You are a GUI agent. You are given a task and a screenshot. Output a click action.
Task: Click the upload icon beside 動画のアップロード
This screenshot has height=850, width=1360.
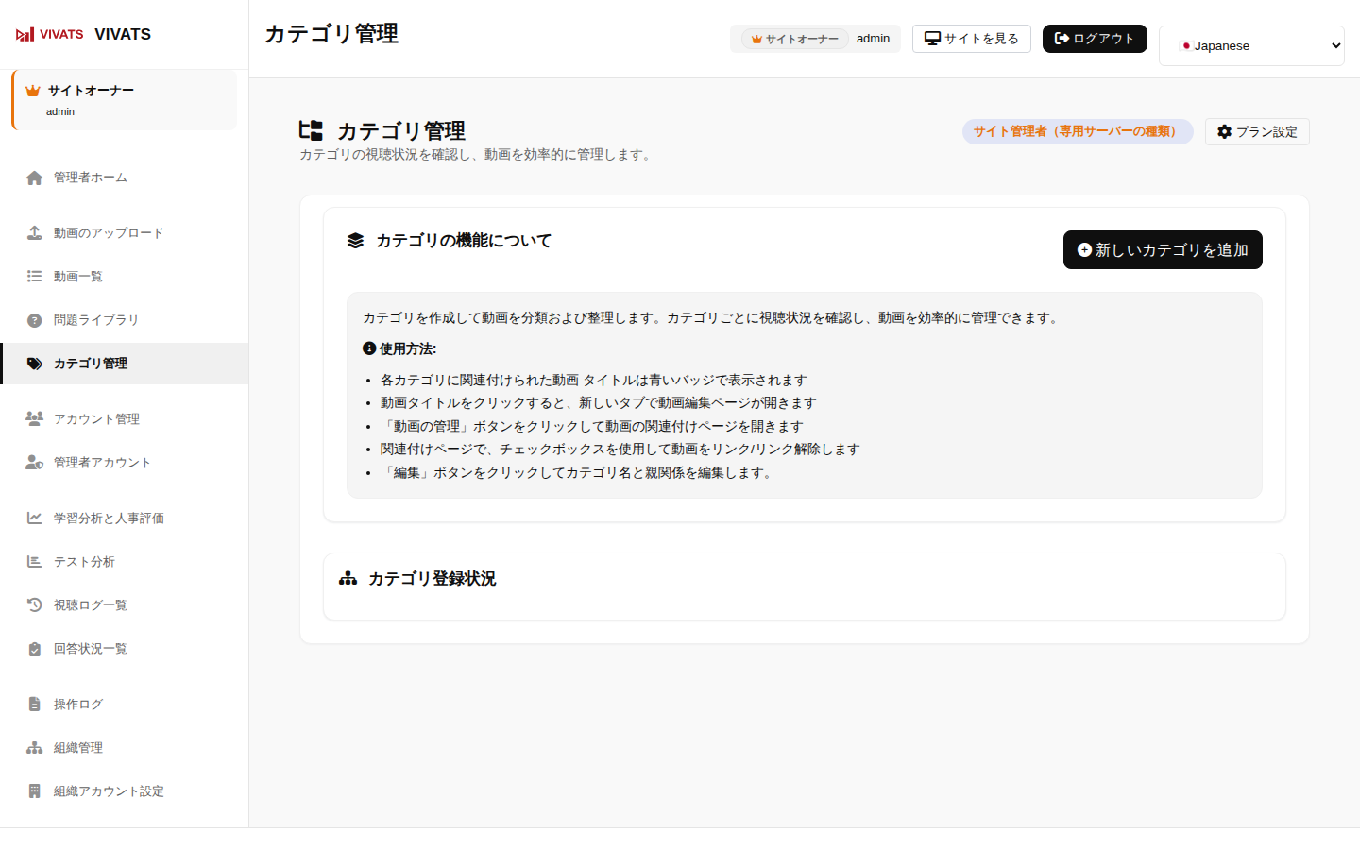pos(35,233)
